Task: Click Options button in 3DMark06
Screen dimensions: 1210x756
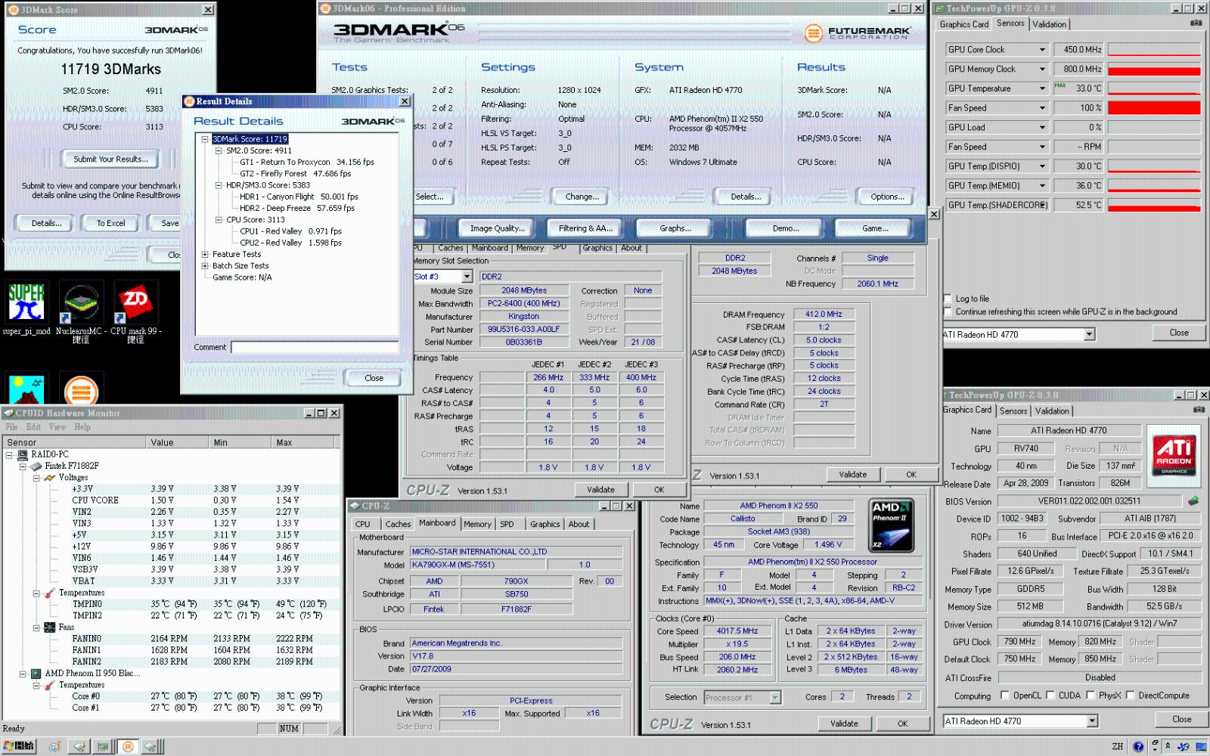Action: (x=887, y=197)
